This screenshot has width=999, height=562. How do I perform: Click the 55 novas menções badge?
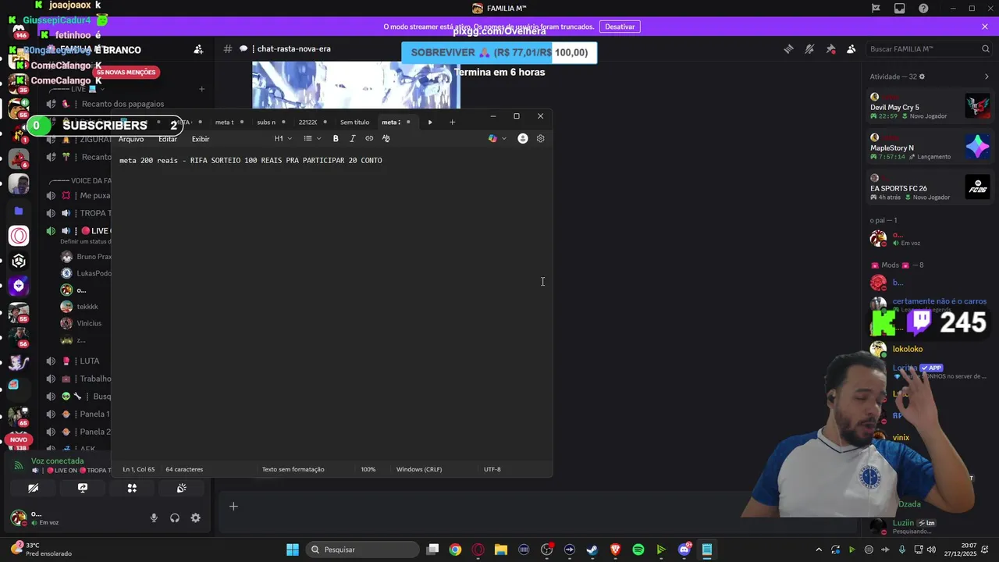[x=126, y=72]
